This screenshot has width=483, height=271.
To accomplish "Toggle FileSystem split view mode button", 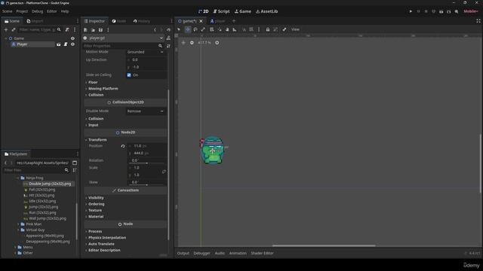I will [x=75, y=163].
